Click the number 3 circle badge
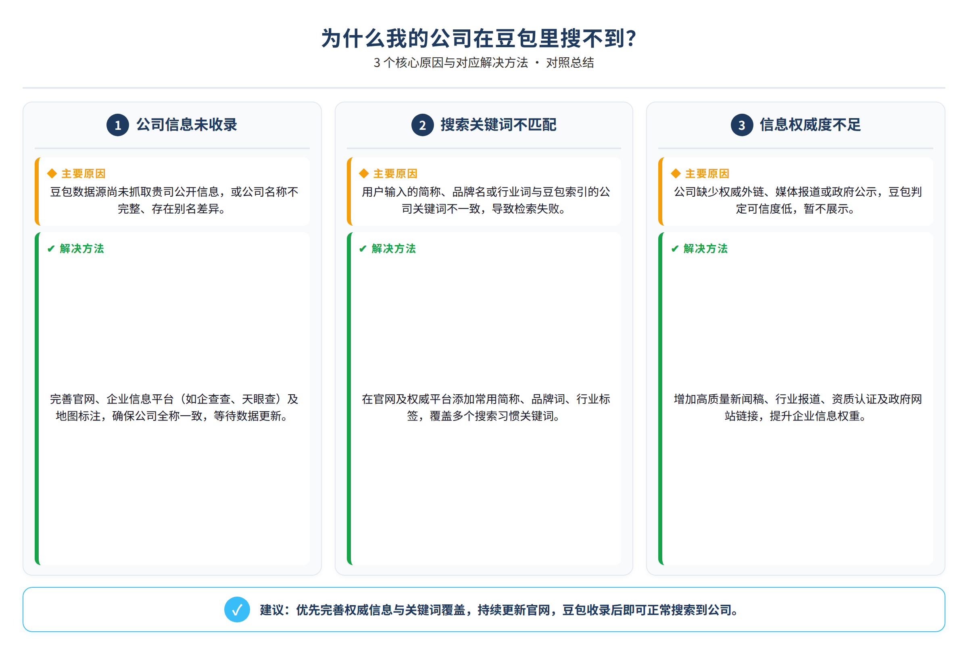Screen dimensions: 968x645 tap(742, 125)
